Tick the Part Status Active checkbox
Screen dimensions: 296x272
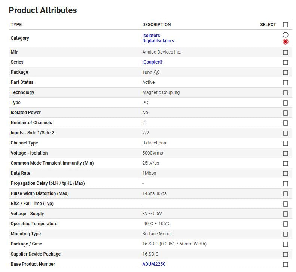286,83
